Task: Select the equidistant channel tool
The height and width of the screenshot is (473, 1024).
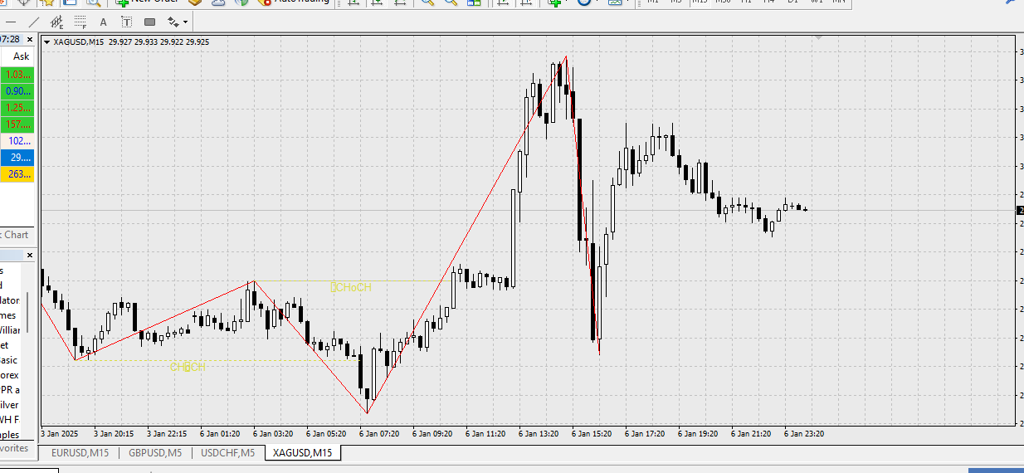Action: 56,22
